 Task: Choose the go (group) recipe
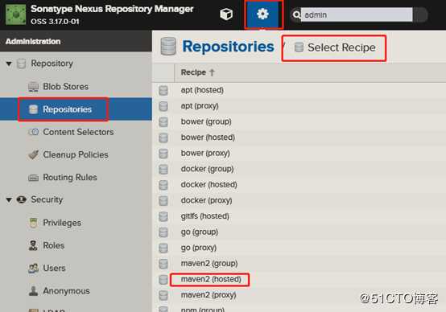tap(200, 232)
